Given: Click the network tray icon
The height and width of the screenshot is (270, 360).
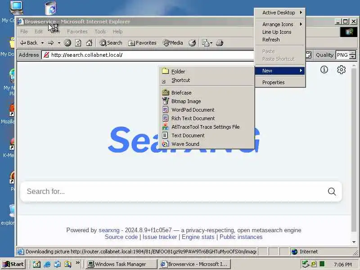Looking at the screenshot, I should point(306,264).
